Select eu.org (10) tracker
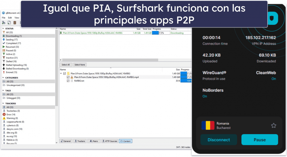 [12, 136]
